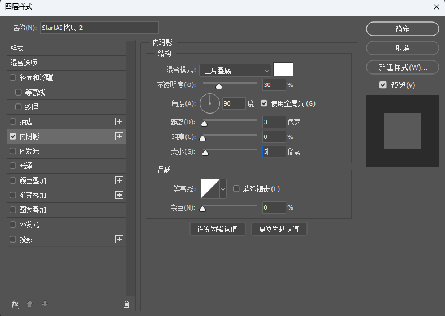Move effect down with the down arrow icon

pyautogui.click(x=45, y=304)
